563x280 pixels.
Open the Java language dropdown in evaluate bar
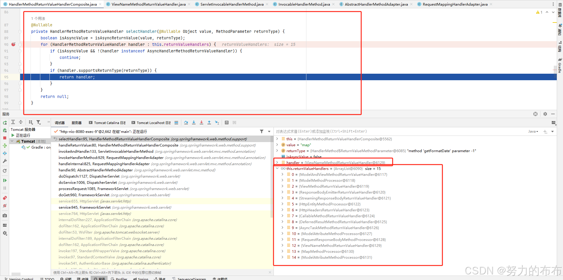(x=533, y=131)
